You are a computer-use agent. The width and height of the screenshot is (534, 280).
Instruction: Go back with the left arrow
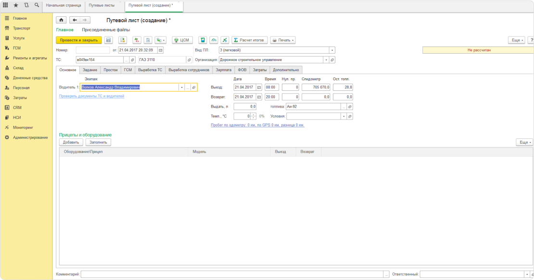click(x=75, y=20)
